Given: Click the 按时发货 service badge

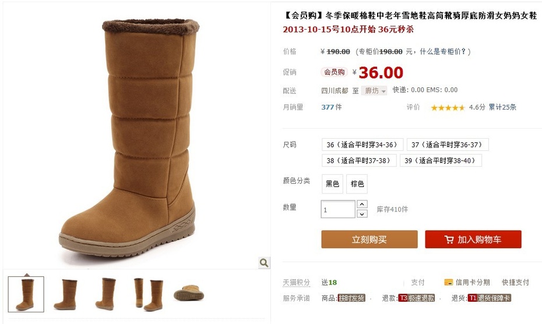Looking at the screenshot, I should click(351, 298).
